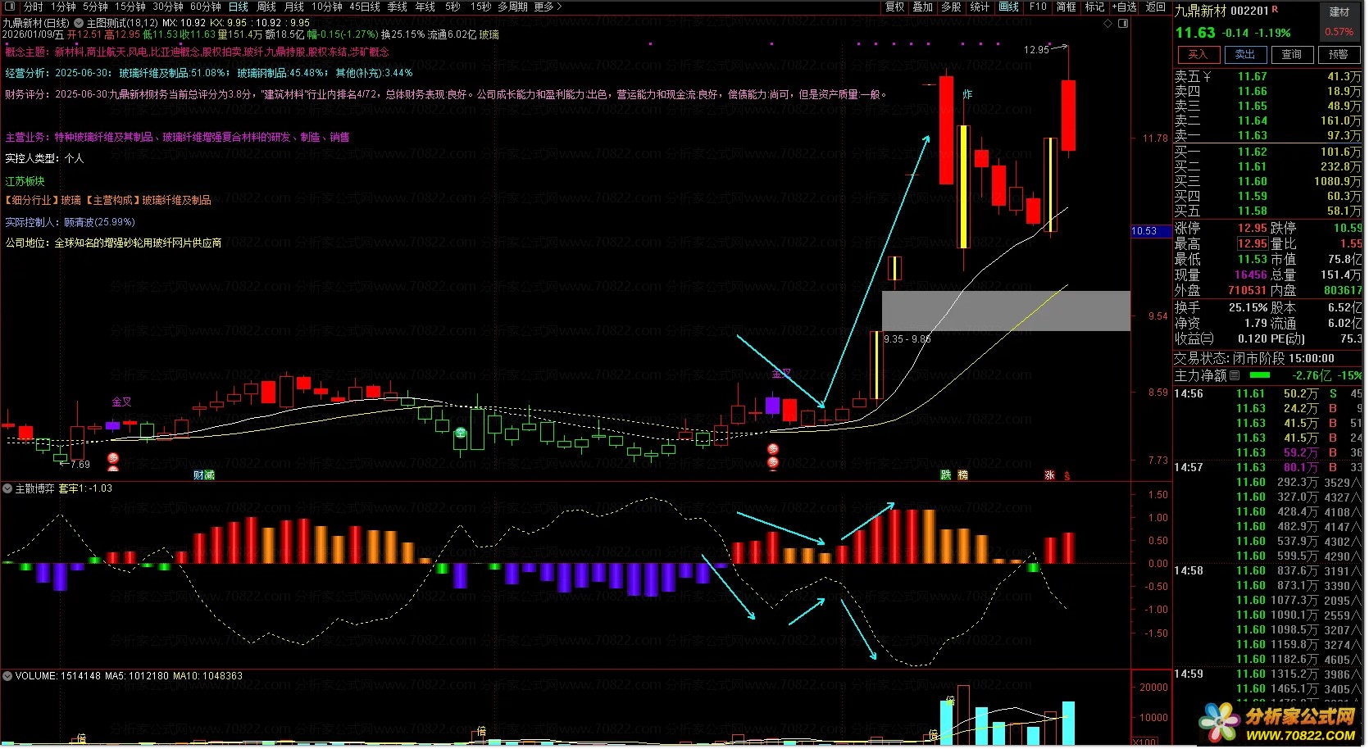Select the 季线 quarterly period tab
The height and width of the screenshot is (749, 1369).
398,7
